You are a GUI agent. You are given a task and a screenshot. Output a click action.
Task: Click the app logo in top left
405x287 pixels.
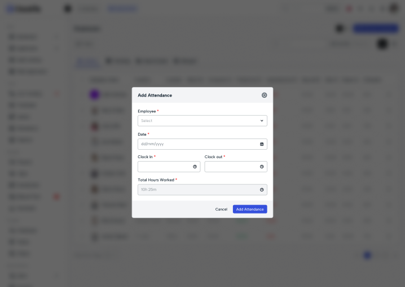[24, 9]
